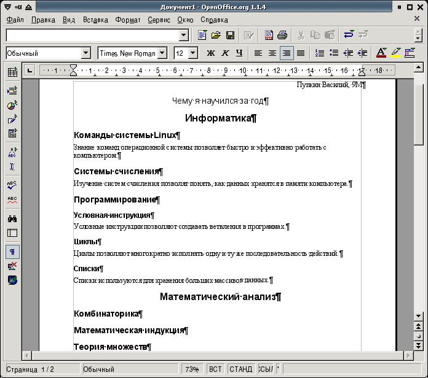The image size is (428, 378).
Task: Click the Save document icon
Action: pyautogui.click(x=230, y=35)
